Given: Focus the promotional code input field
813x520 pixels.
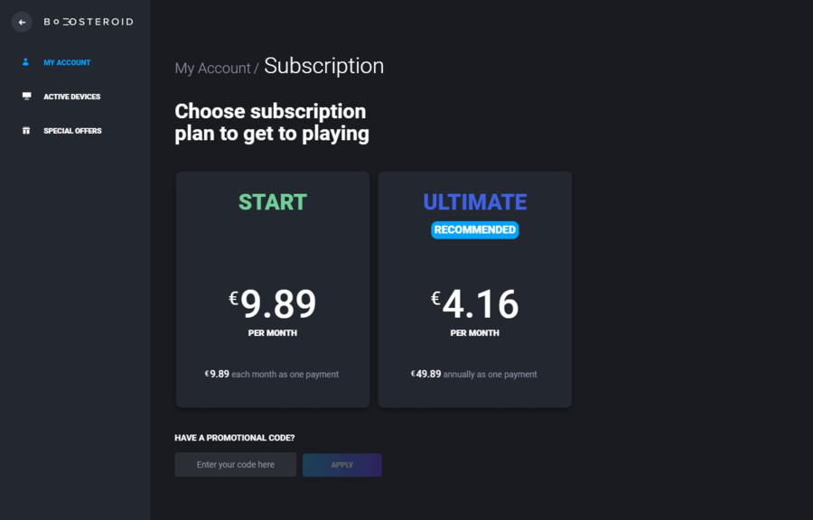Looking at the screenshot, I should coord(235,465).
